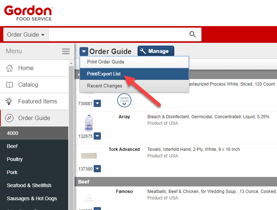Click the wrench icon on Manage
The height and width of the screenshot is (210, 277).
pyautogui.click(x=143, y=51)
